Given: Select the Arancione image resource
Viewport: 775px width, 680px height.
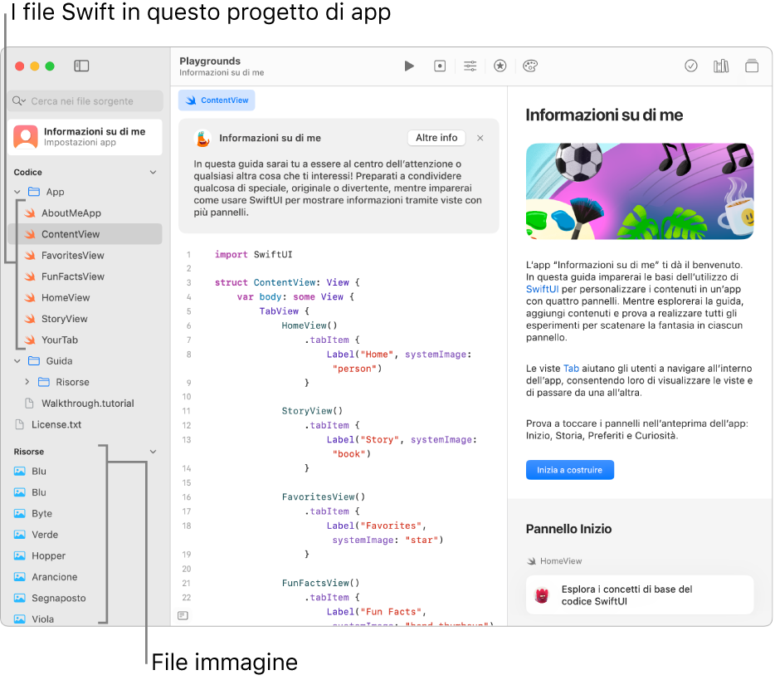Looking at the screenshot, I should tap(85, 577).
